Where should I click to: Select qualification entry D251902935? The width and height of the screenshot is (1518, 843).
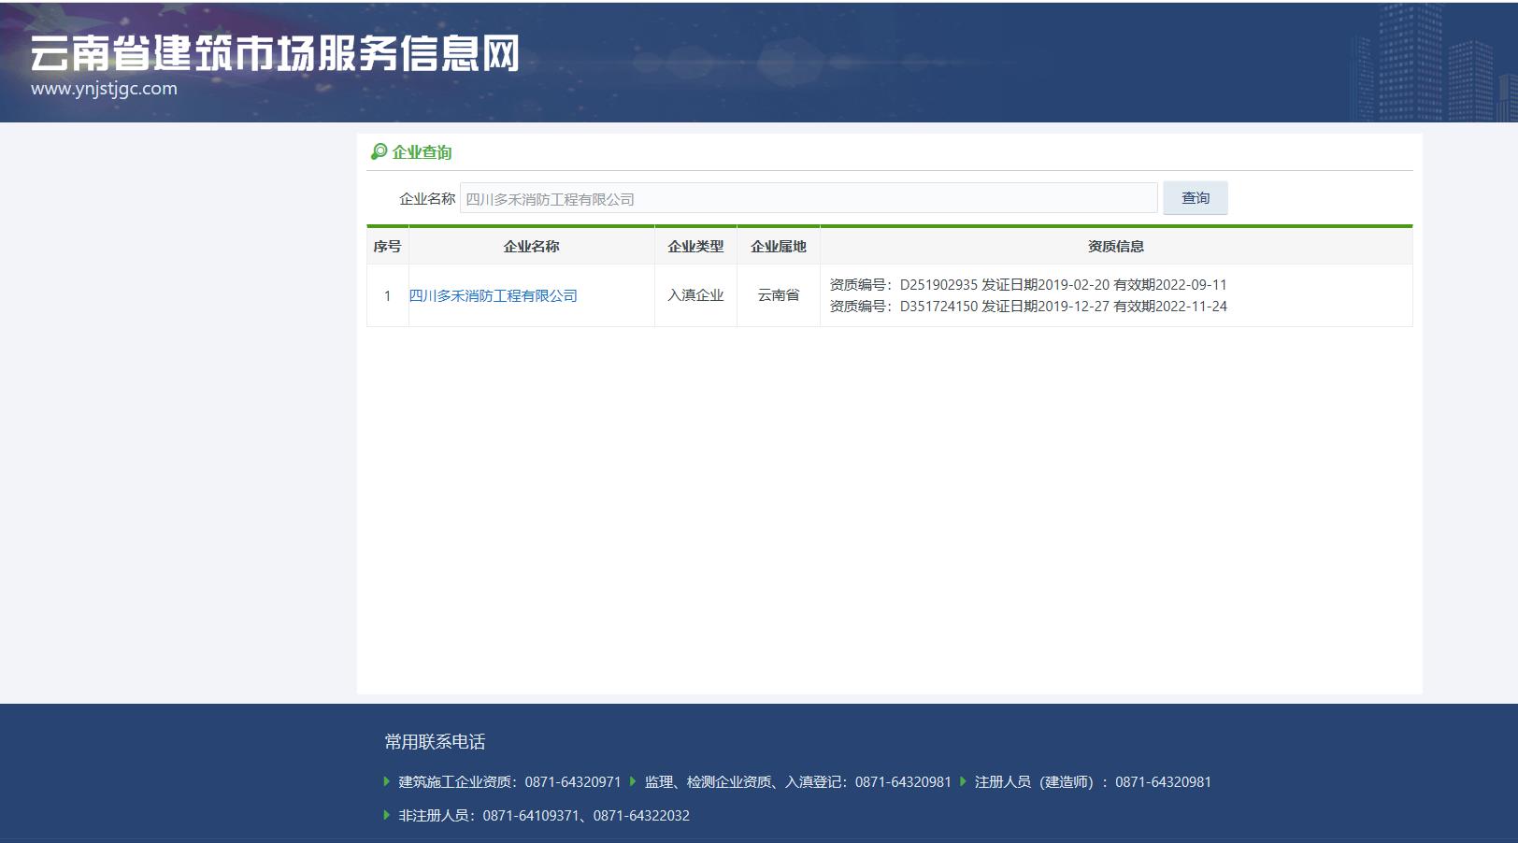tap(1027, 285)
